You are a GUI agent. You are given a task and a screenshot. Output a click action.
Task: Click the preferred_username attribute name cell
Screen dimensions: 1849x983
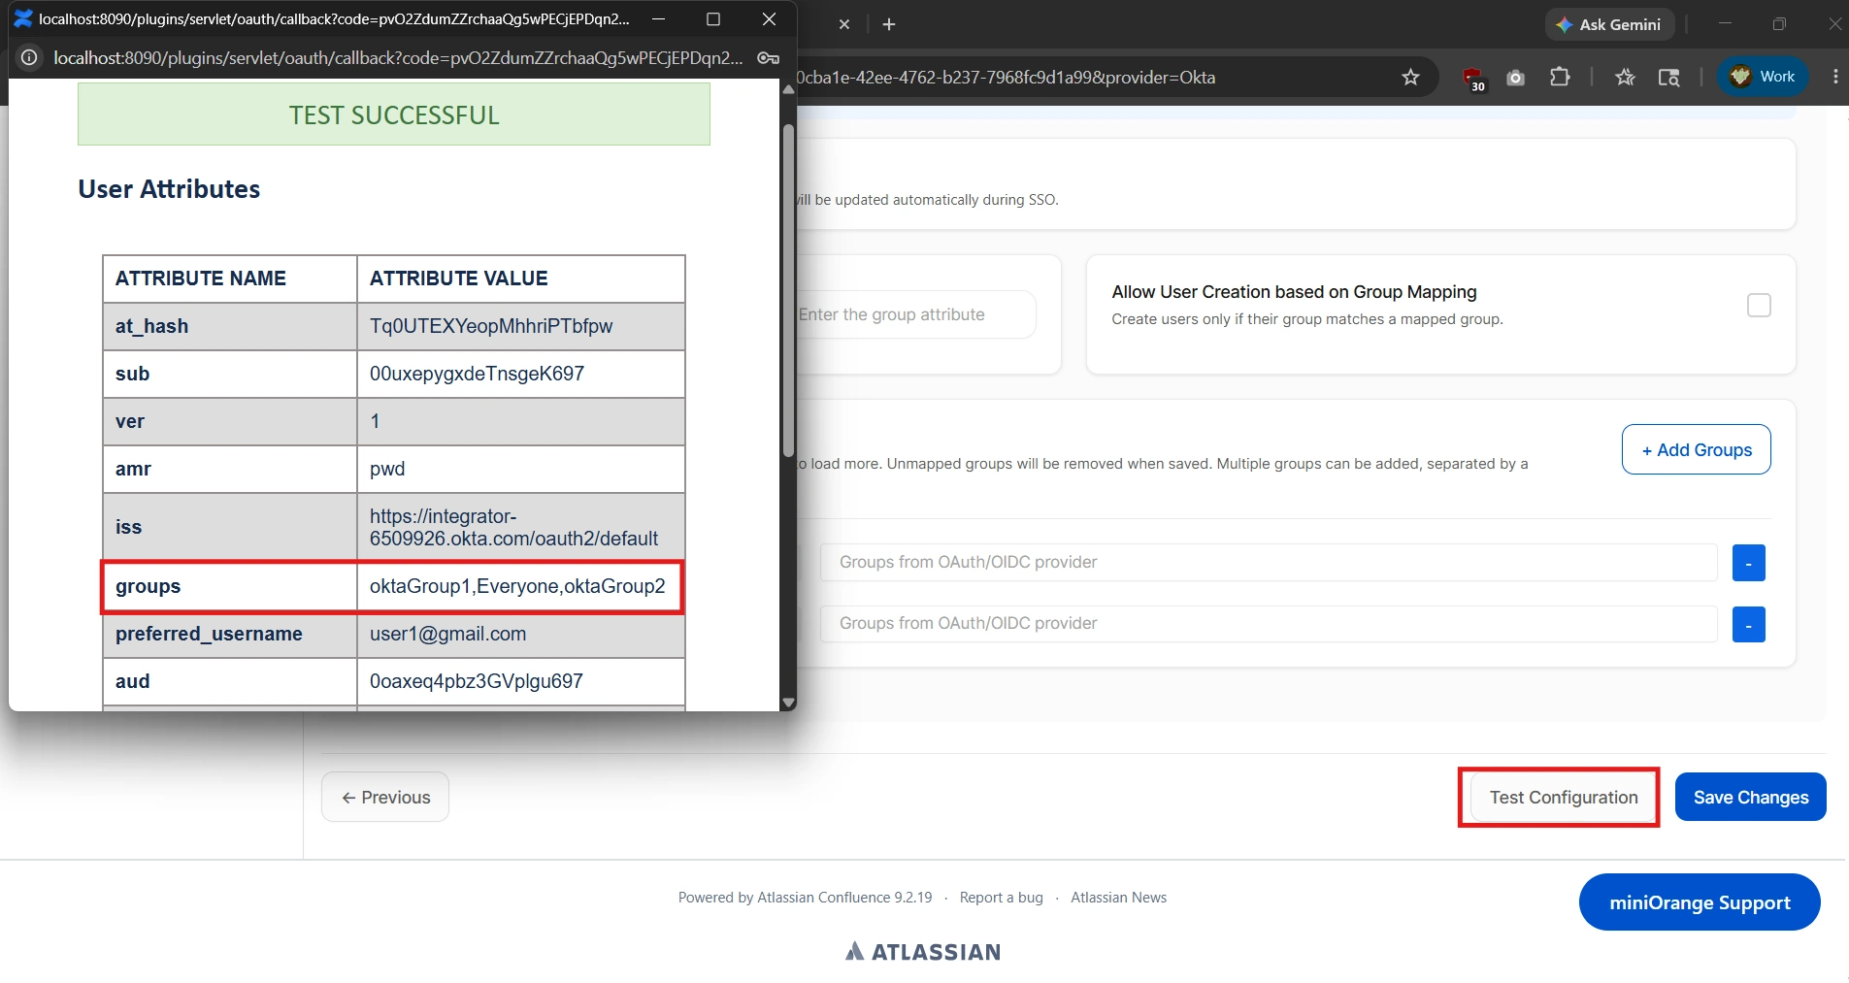coord(230,634)
